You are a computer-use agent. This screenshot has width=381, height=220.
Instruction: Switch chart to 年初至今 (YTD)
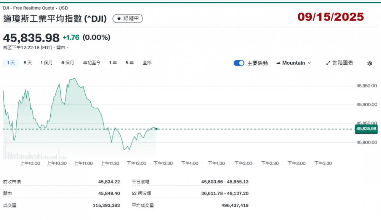[x=92, y=63]
